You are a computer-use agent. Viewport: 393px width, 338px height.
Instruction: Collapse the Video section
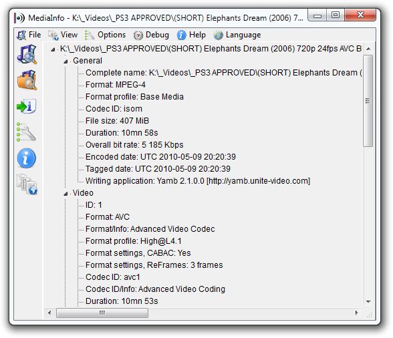tap(65, 194)
